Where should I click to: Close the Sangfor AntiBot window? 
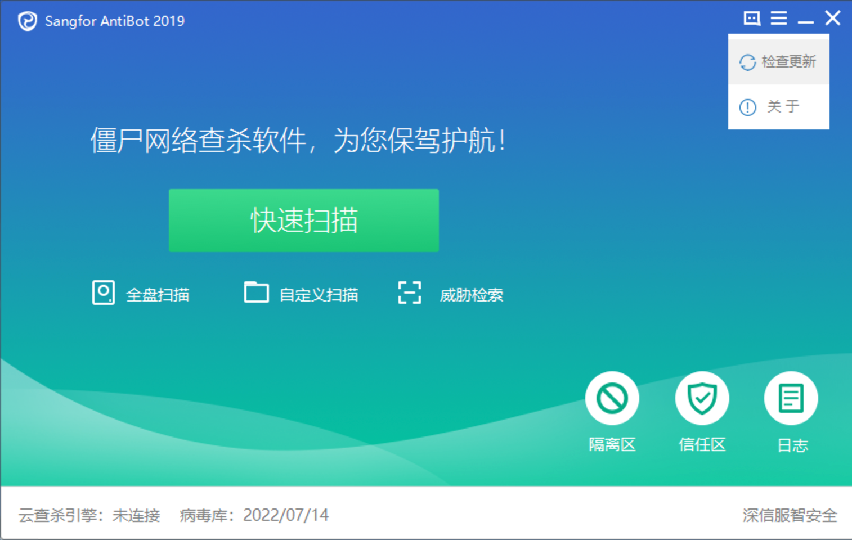pos(833,19)
